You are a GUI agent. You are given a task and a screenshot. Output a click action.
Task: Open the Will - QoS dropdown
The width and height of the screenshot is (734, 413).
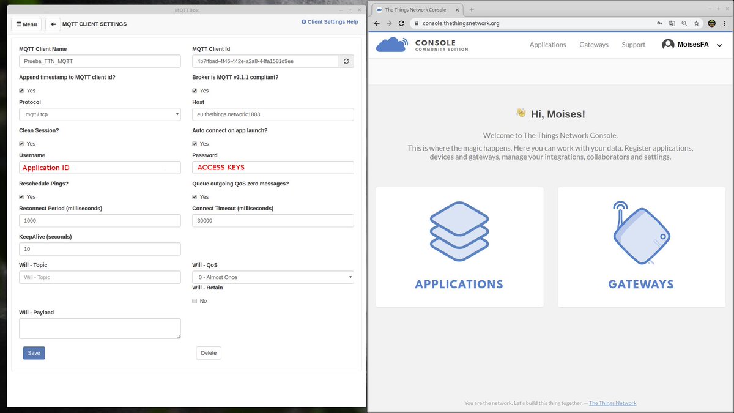click(273, 277)
